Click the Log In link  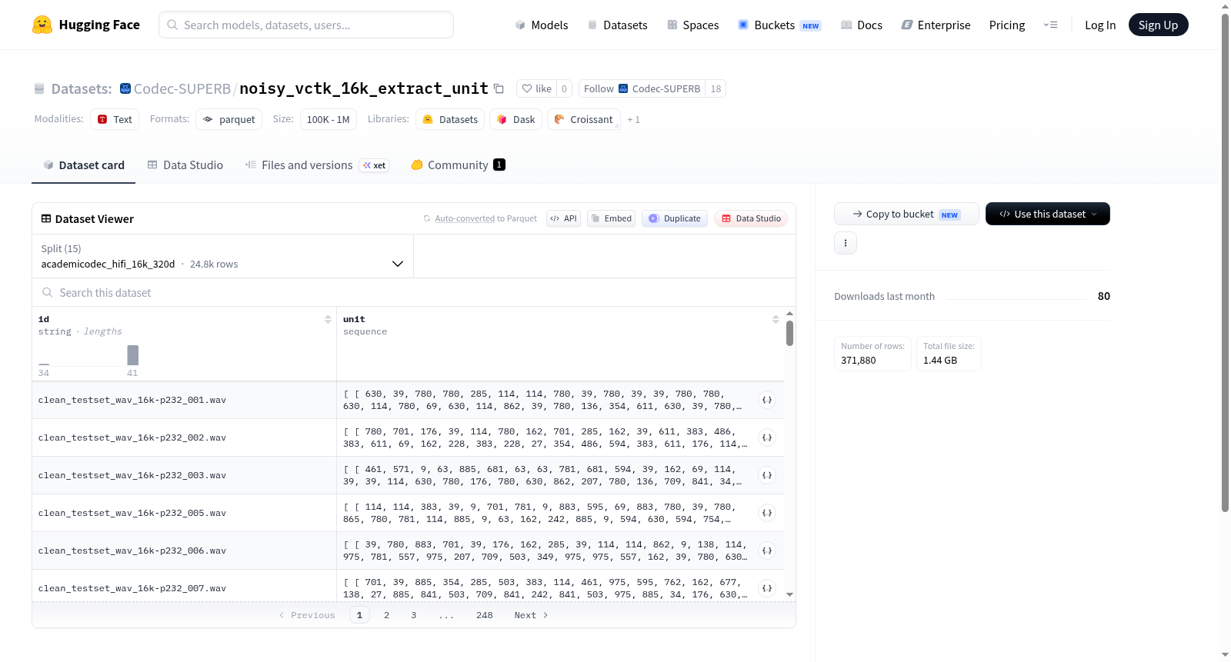1100,25
